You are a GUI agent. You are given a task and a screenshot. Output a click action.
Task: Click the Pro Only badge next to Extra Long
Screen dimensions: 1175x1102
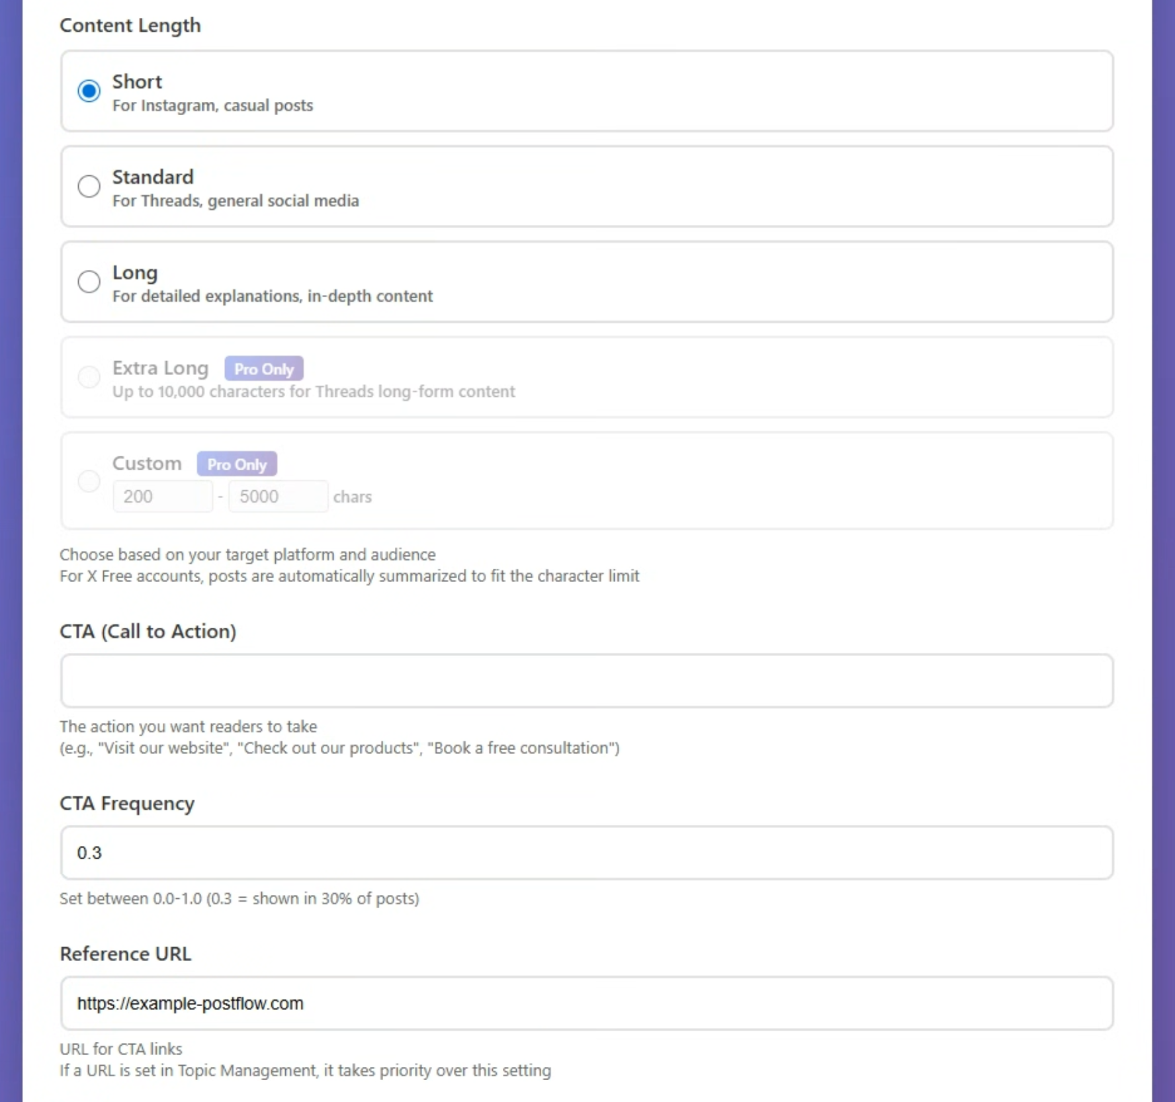click(263, 368)
